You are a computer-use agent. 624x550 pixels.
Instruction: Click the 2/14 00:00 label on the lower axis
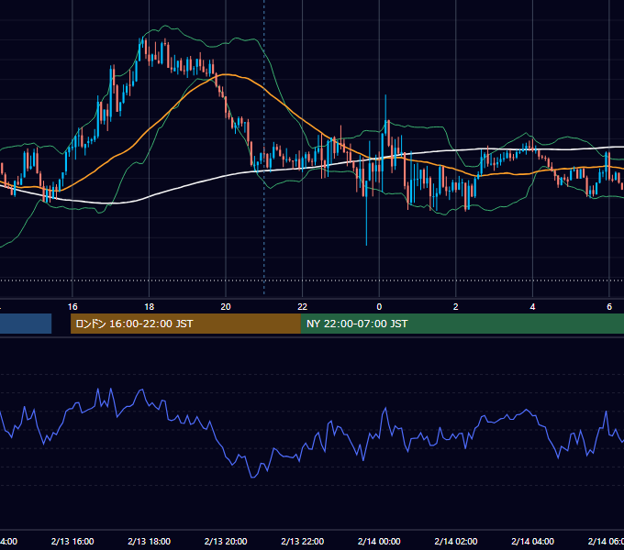click(x=379, y=542)
